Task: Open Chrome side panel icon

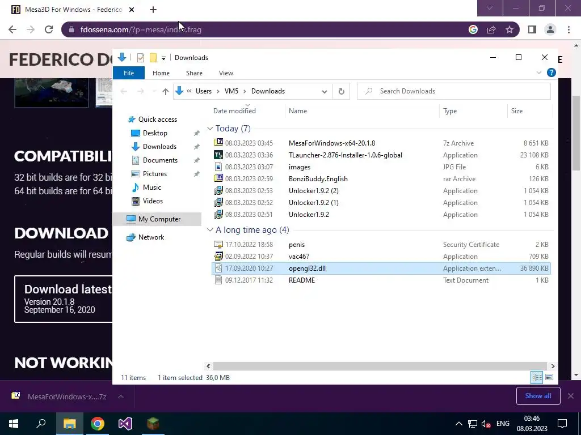Action: (532, 29)
